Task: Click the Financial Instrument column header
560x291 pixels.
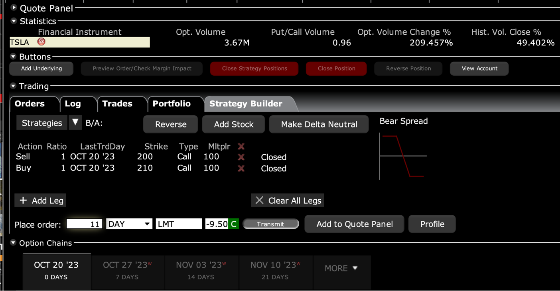Action: pyautogui.click(x=80, y=32)
